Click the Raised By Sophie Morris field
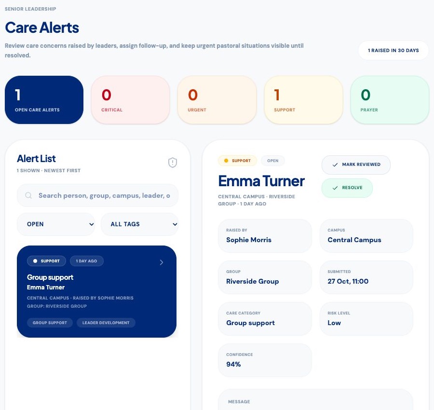The image size is (434, 410). [265, 236]
